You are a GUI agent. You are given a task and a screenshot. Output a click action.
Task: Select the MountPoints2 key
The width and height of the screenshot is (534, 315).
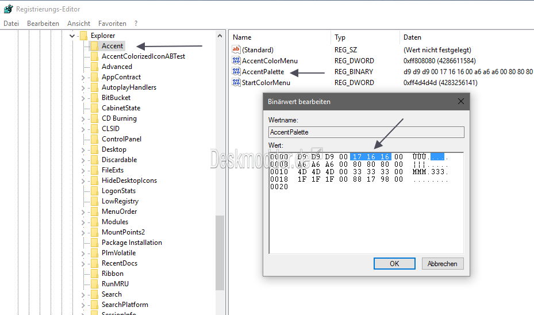click(x=123, y=232)
